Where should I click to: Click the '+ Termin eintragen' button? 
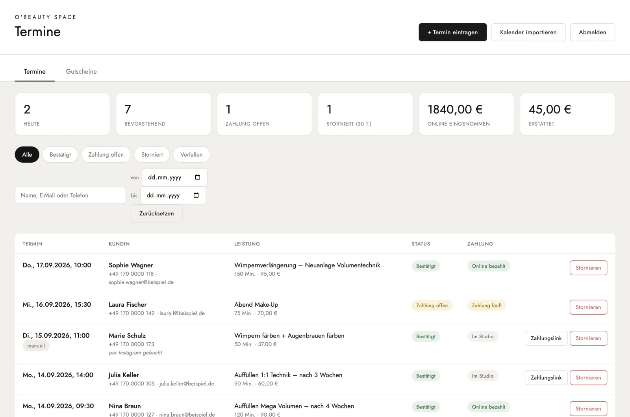pyautogui.click(x=452, y=32)
